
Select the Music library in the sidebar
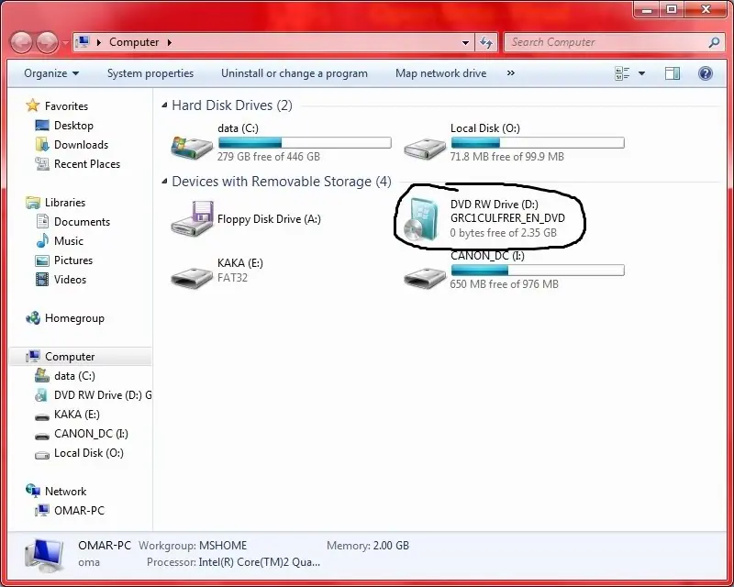(70, 240)
